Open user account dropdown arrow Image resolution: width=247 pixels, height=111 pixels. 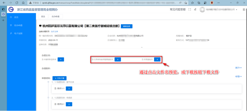236,10
